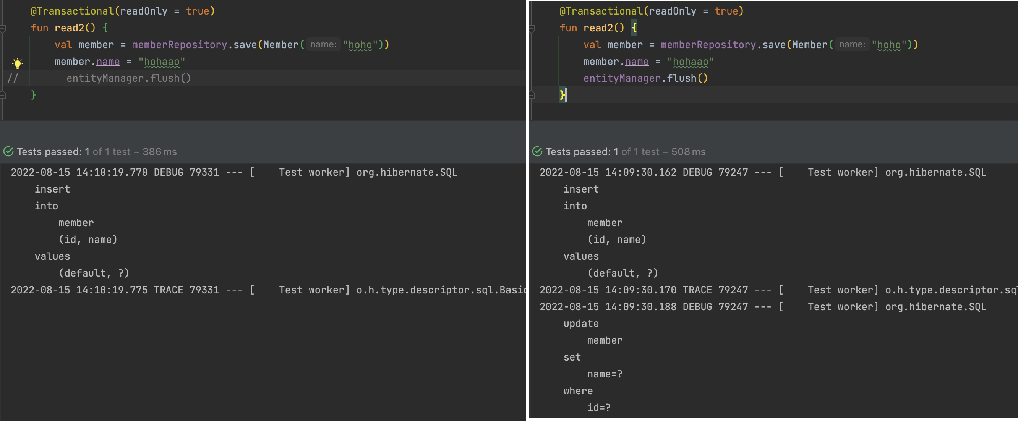This screenshot has width=1018, height=421.
Task: Click @Transactional annotation in right editor
Action: [x=601, y=11]
